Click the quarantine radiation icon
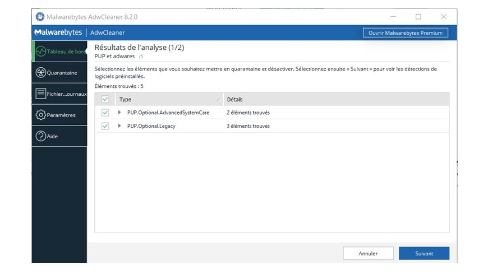The height and width of the screenshot is (280, 488). (41, 73)
